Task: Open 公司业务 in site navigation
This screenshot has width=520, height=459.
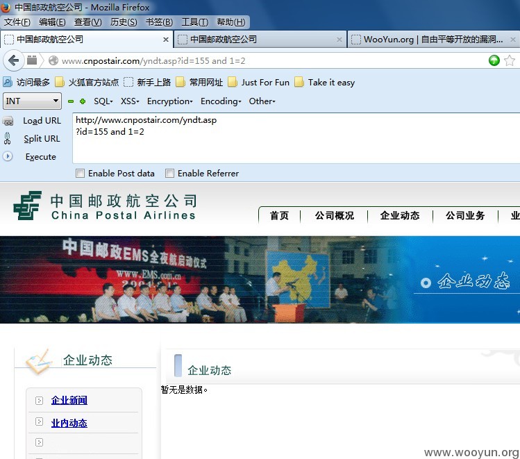Action: 465,215
